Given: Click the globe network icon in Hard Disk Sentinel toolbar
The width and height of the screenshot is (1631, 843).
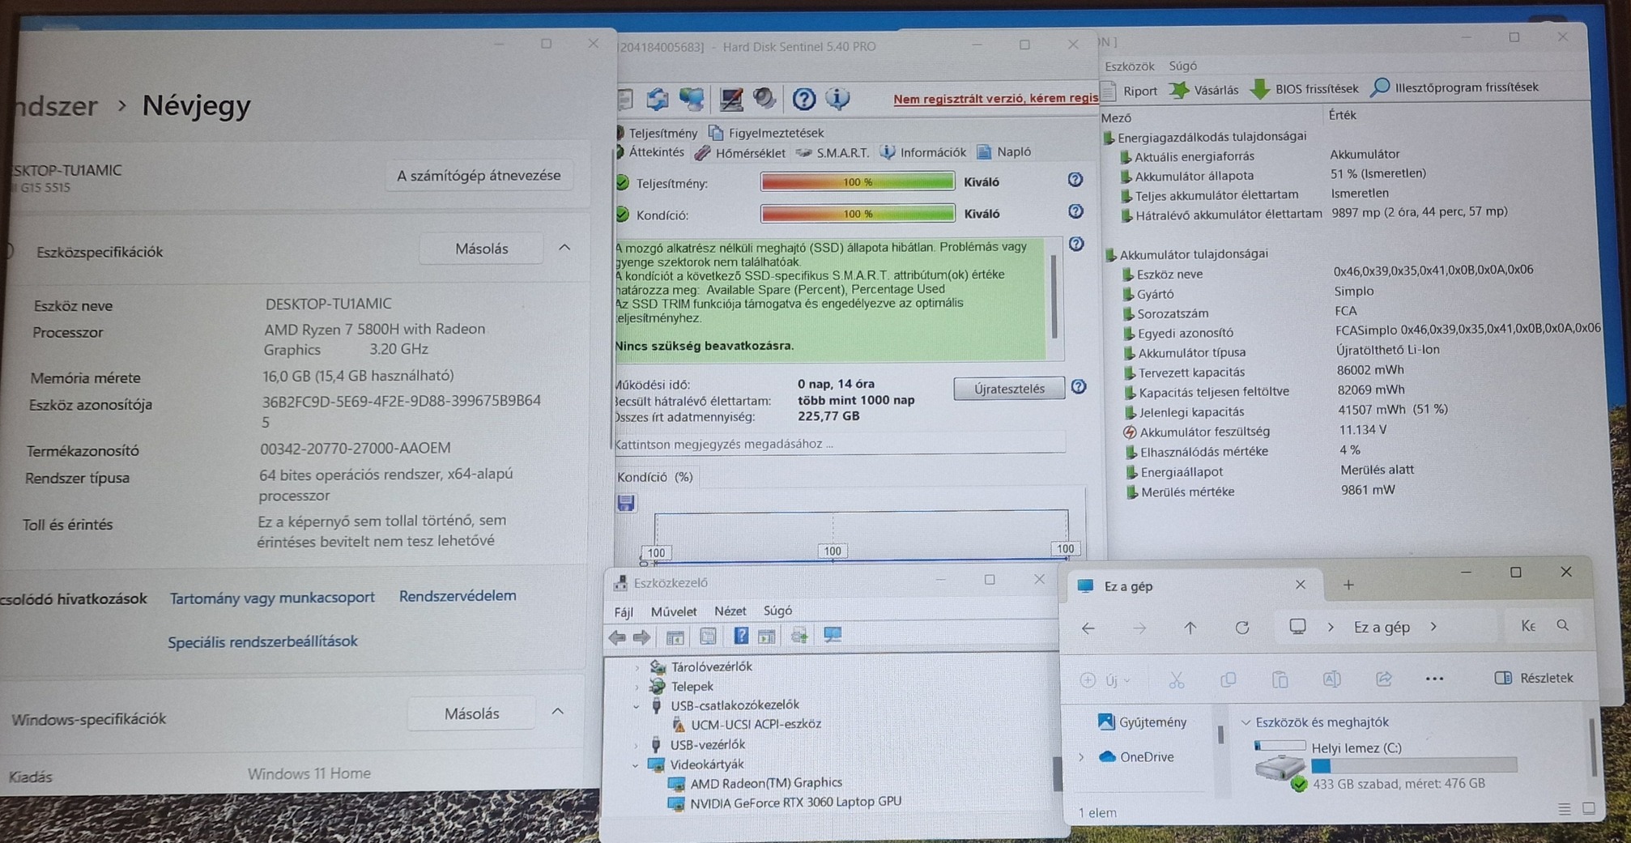Looking at the screenshot, I should [x=691, y=100].
